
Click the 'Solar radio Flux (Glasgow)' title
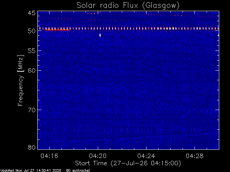(x=128, y=6)
